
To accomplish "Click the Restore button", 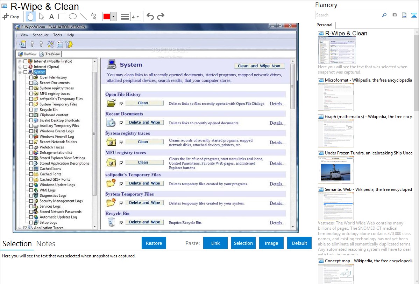I will (154, 243).
